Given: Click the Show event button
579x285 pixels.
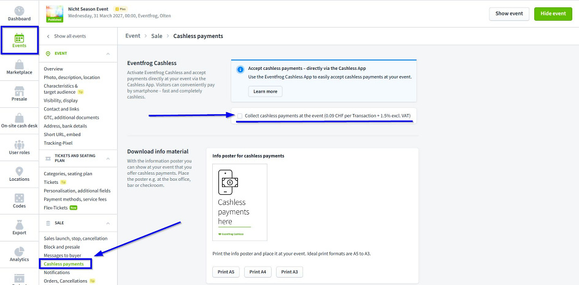Looking at the screenshot, I should pos(509,13).
